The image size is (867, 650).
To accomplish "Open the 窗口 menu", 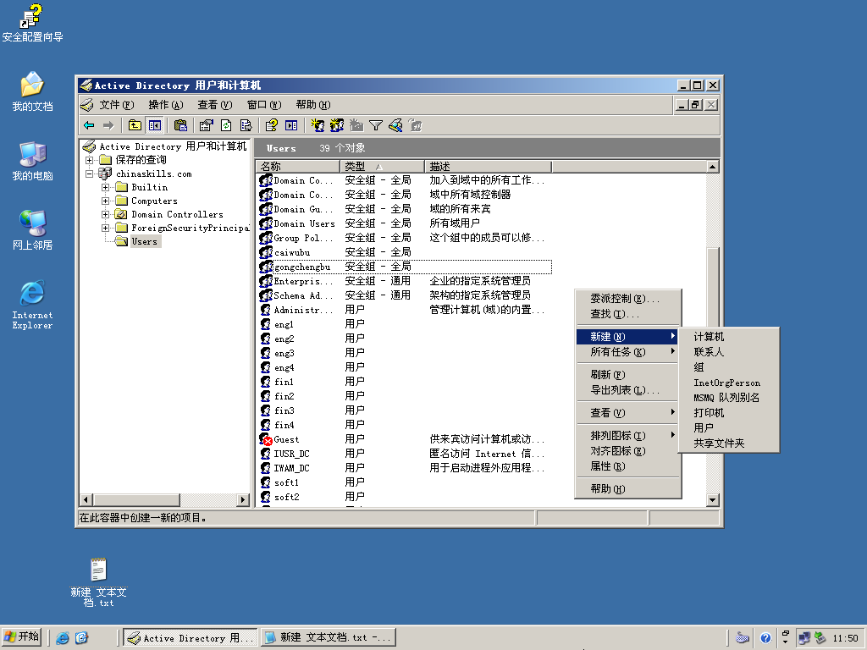I will [x=264, y=104].
